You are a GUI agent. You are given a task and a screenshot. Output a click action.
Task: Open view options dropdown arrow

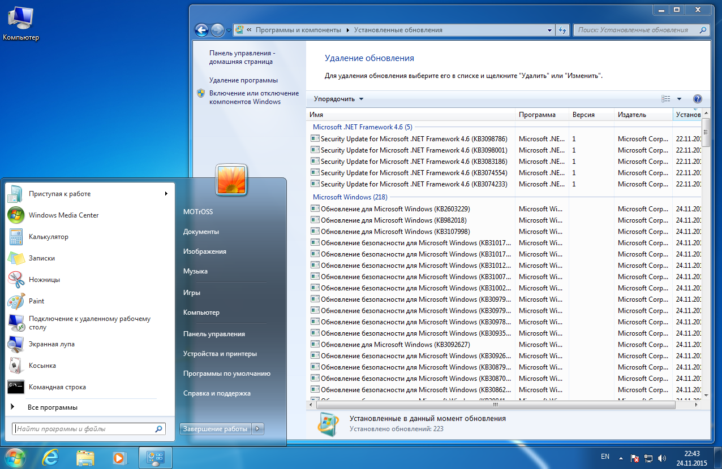click(x=679, y=99)
